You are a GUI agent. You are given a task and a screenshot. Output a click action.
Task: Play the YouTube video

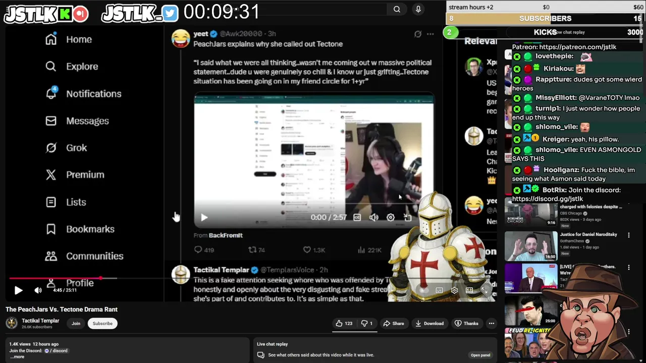pyautogui.click(x=18, y=290)
